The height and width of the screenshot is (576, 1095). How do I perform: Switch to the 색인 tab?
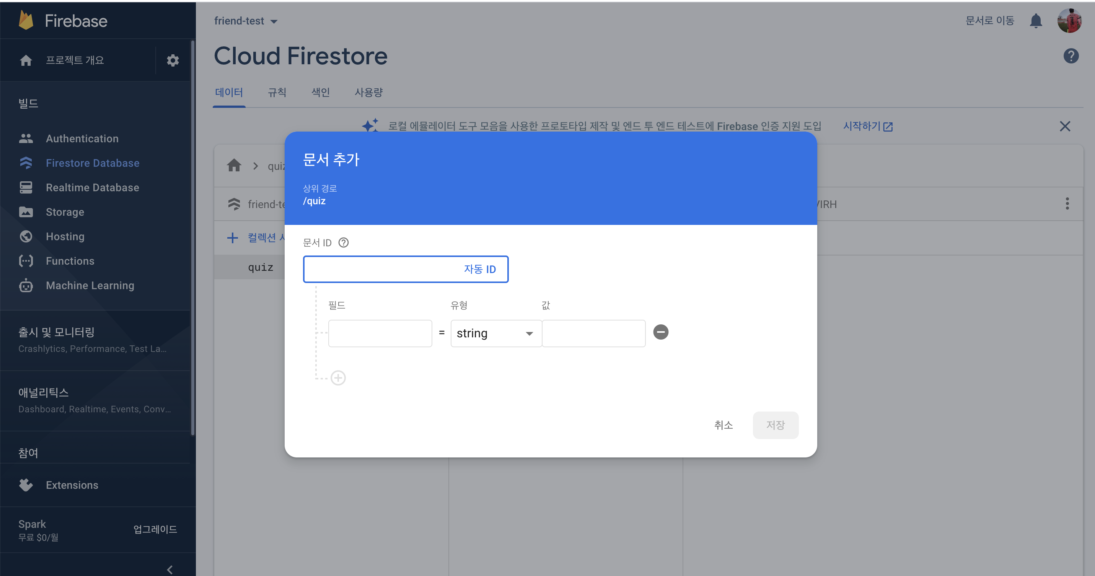click(x=321, y=92)
